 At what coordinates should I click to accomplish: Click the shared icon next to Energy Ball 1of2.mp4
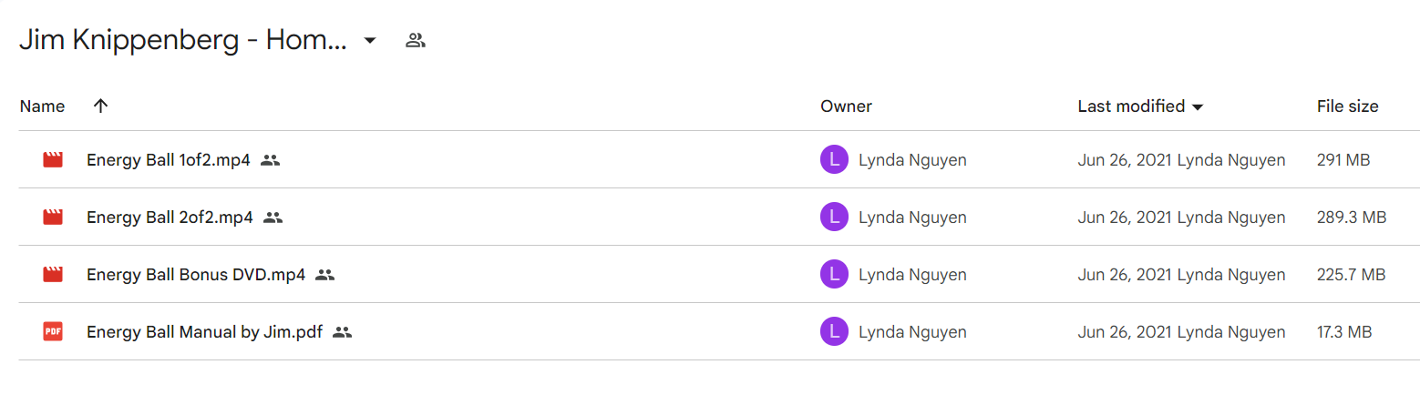coord(270,160)
